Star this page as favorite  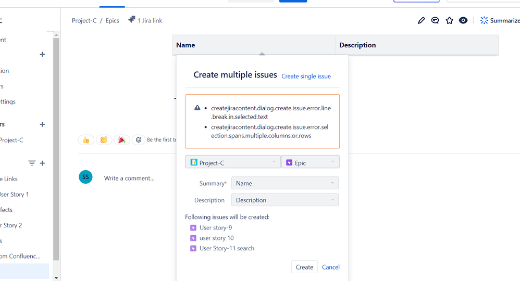point(449,20)
